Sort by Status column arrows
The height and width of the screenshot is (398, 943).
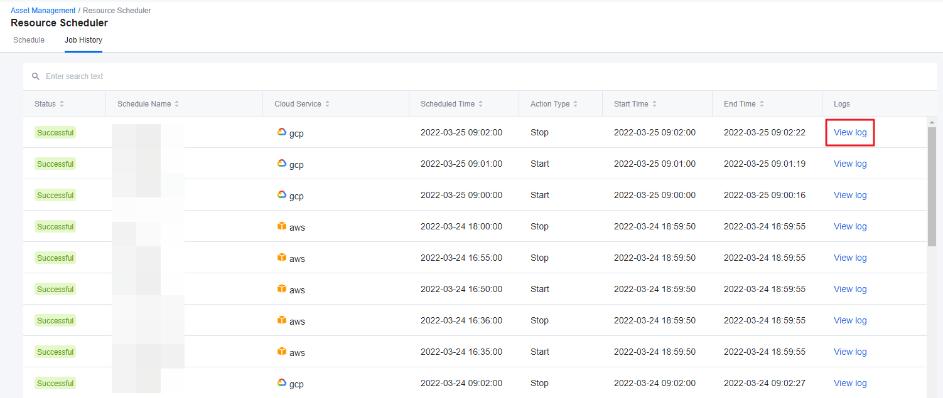[62, 104]
